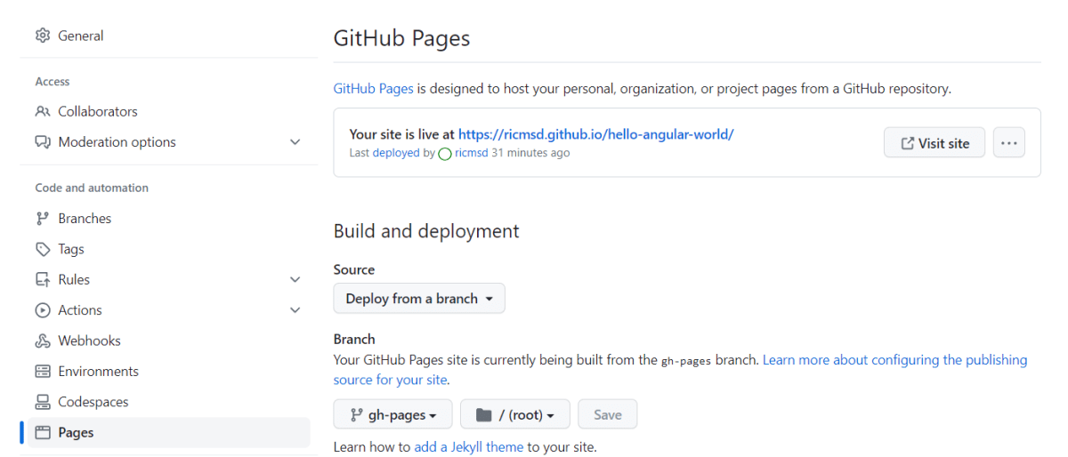
Task: Click the Webhooks icon in sidebar
Action: coord(43,341)
